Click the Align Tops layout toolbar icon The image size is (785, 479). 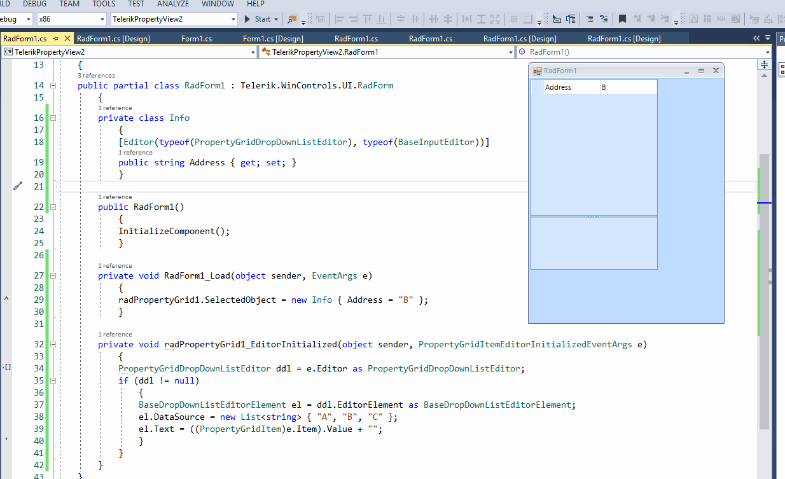click(x=367, y=19)
